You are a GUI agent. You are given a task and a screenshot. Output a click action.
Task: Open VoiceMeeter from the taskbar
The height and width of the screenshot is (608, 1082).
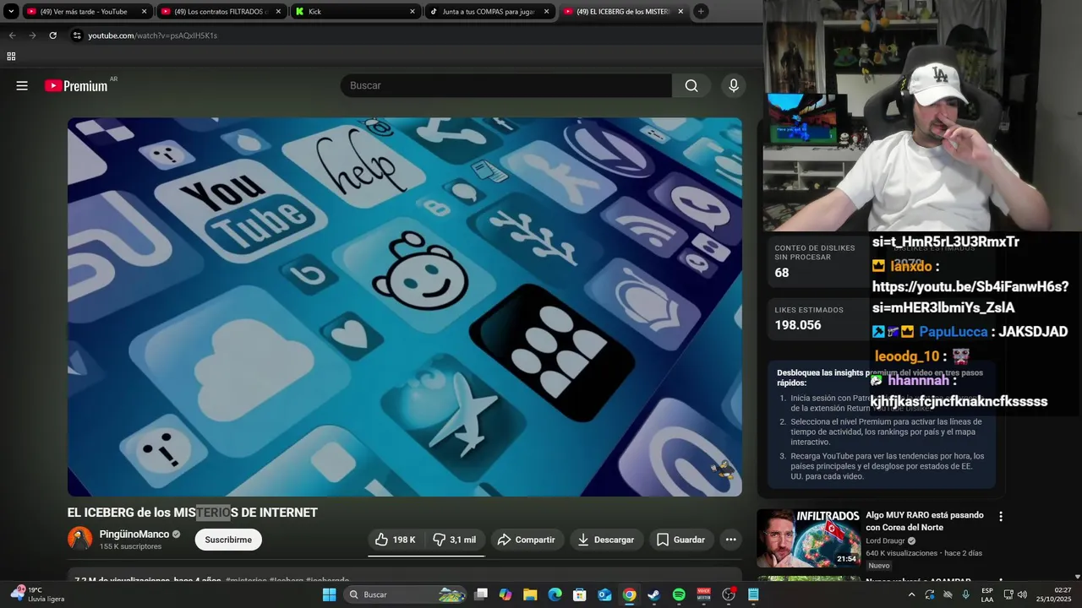(x=703, y=594)
